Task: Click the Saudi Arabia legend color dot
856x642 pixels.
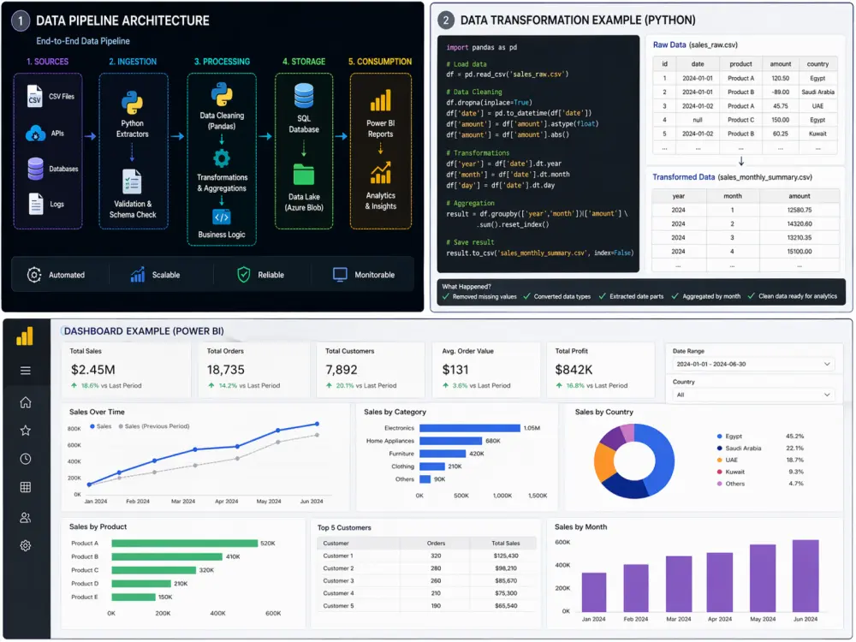Action: pyautogui.click(x=720, y=449)
